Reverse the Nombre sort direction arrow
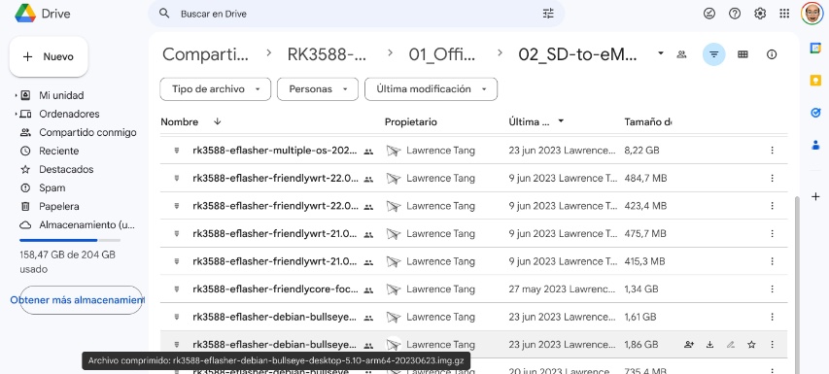829x374 pixels. pyautogui.click(x=218, y=121)
